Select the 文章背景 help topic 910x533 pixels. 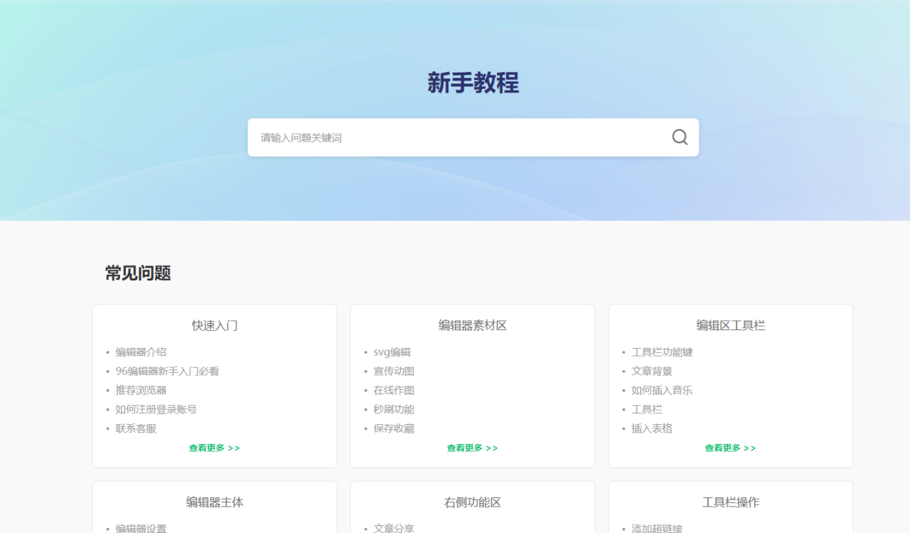pyautogui.click(x=652, y=371)
